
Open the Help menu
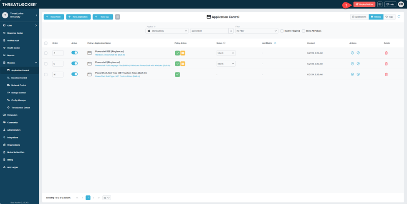pyautogui.click(x=390, y=5)
